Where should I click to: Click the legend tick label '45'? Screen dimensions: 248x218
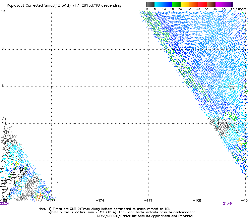[x=224, y=9]
